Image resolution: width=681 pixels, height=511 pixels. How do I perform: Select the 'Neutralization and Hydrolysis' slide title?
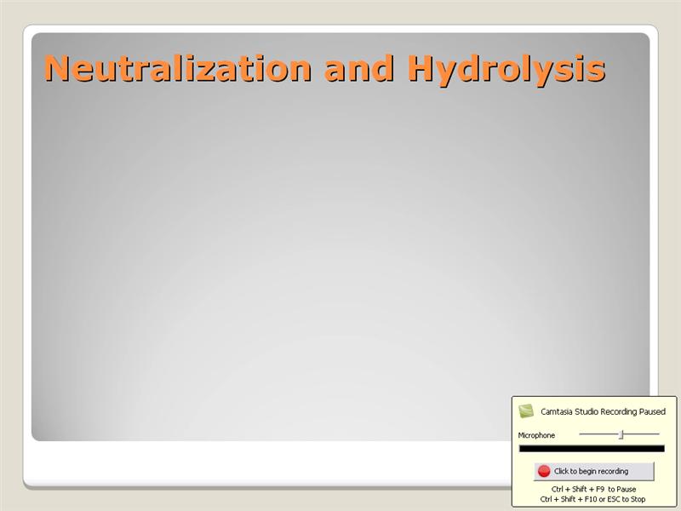tap(325, 69)
